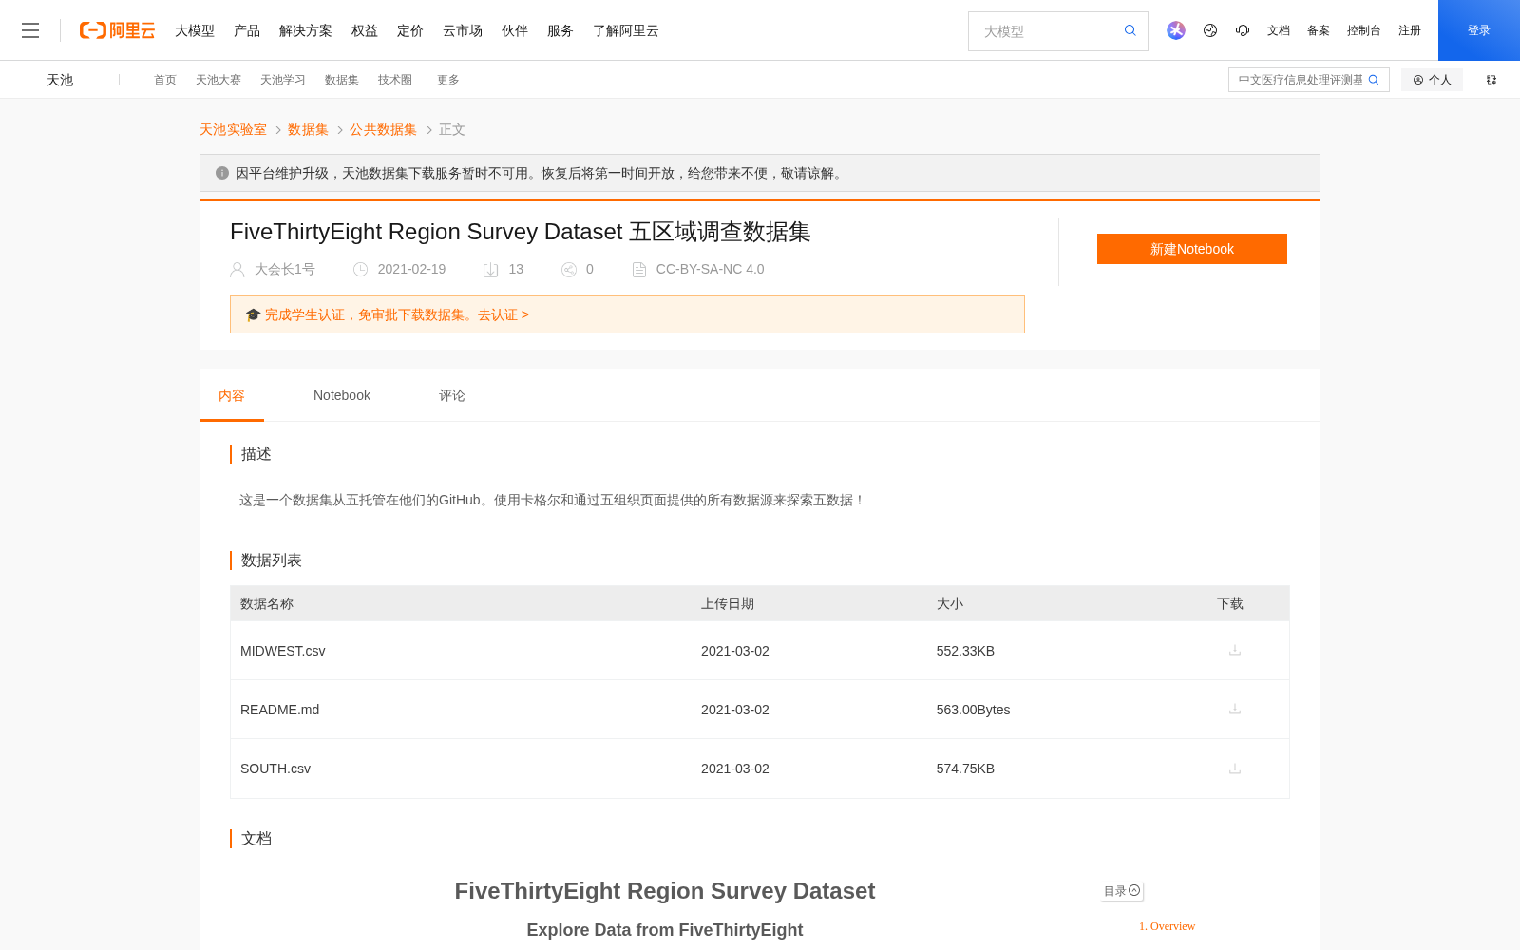Screen dimensions: 1520x950
Task: Open the hamburger menu icon
Action: (30, 30)
